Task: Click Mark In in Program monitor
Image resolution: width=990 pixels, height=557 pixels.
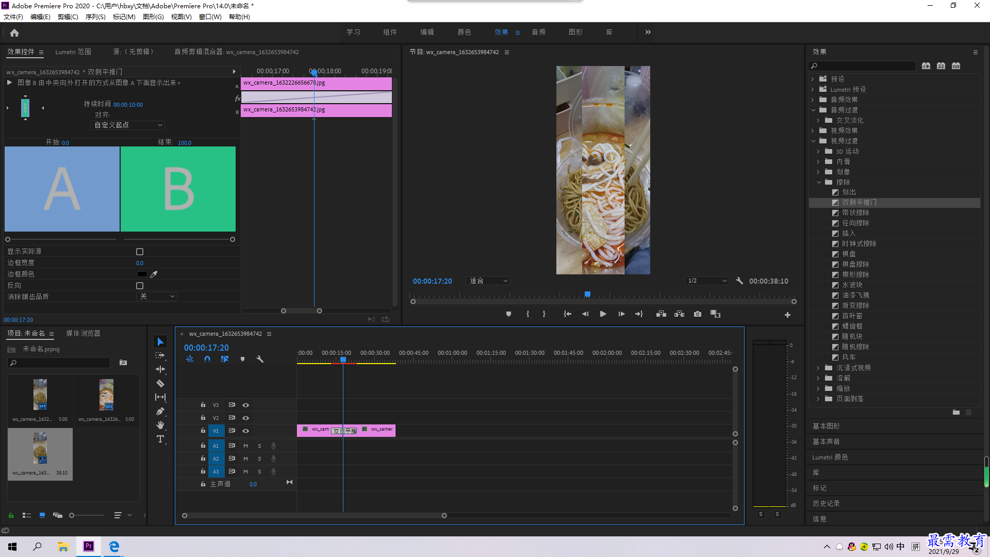Action: (527, 314)
